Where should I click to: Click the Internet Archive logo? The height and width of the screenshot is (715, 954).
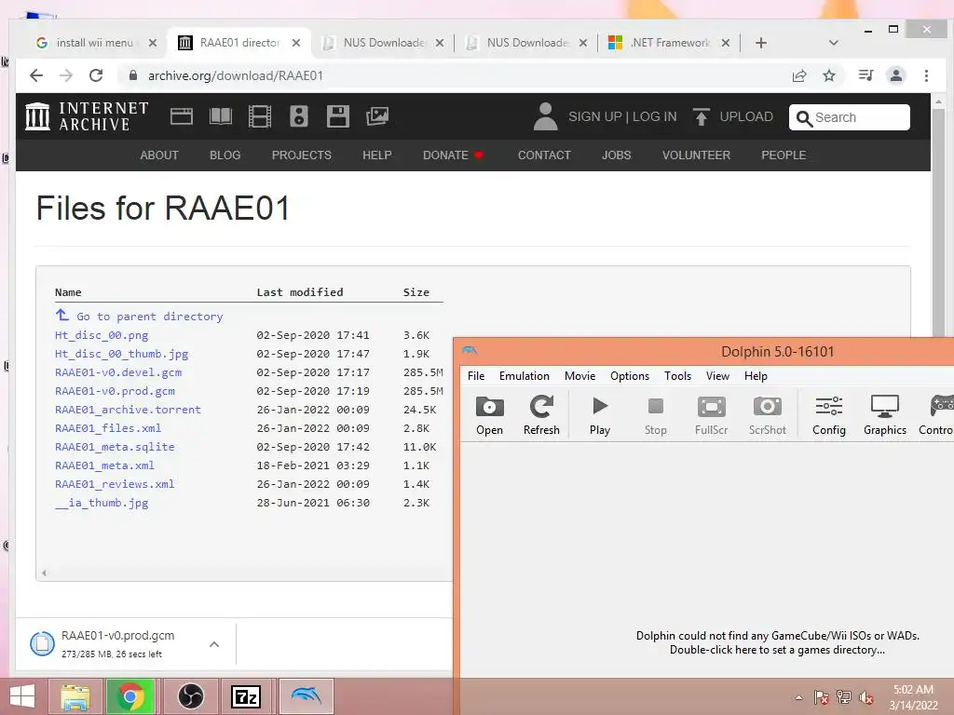pos(87,116)
